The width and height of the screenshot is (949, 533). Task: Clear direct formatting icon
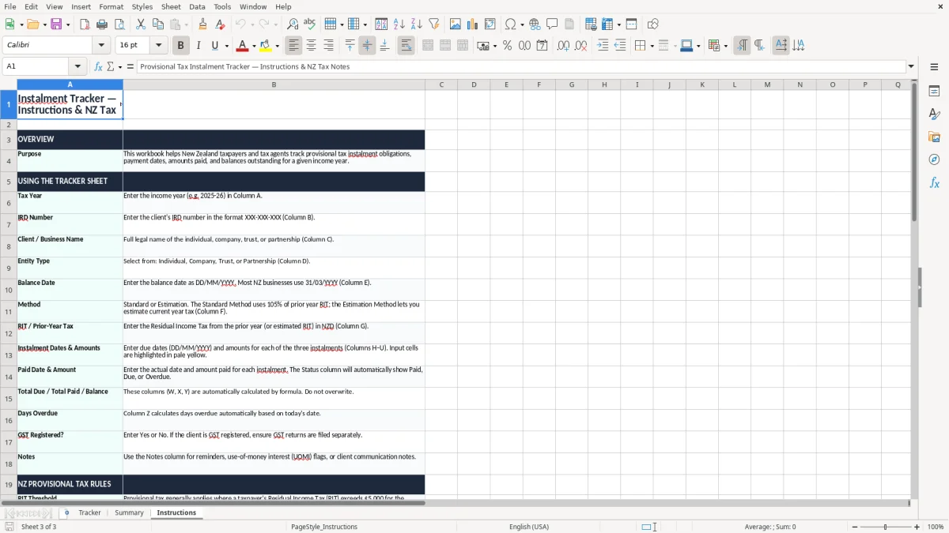pyautogui.click(x=220, y=24)
